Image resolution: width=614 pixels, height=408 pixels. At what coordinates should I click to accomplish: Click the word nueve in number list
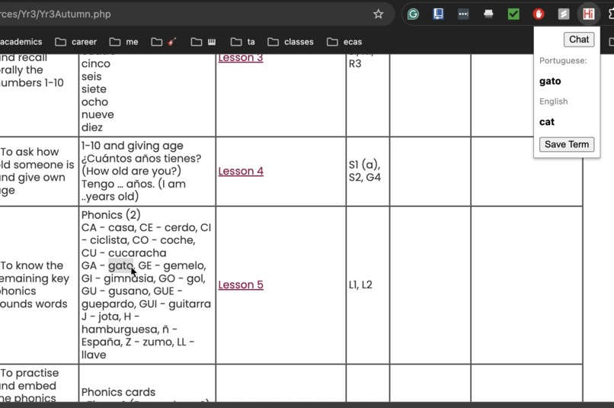click(x=98, y=115)
